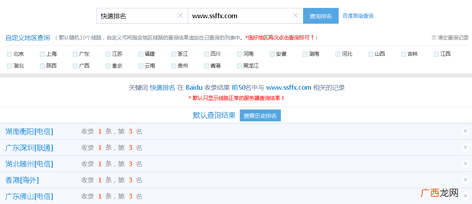
Task: Tick the 湖北 region checkbox
Action: click(9, 66)
